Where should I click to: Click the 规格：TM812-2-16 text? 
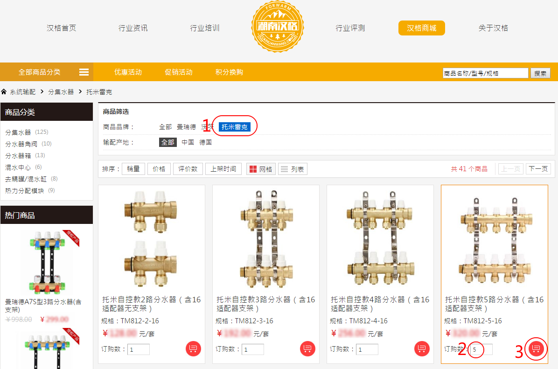pyautogui.click(x=130, y=321)
